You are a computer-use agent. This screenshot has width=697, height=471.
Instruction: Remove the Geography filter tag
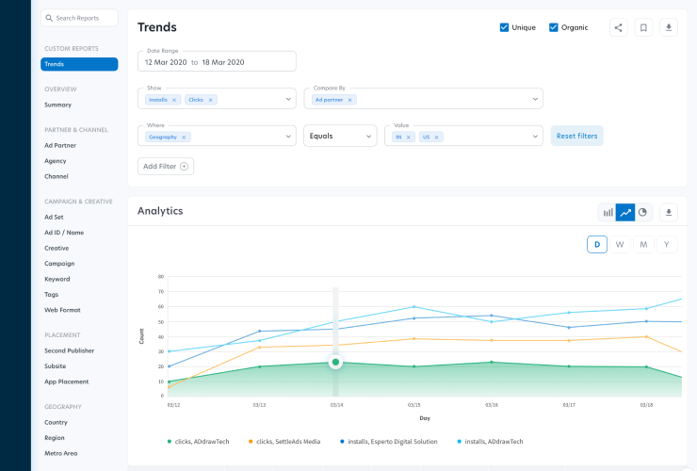(184, 138)
